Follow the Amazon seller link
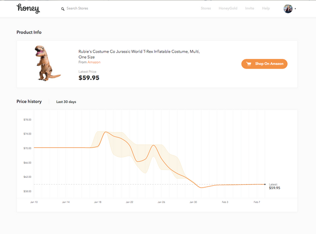316x234 pixels. coord(94,63)
